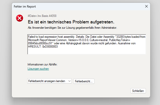Viewport: 160px width, 105px height.
Task: Click the heading Es ist ein technisches Problem aufgetreten
Action: (x=71, y=22)
